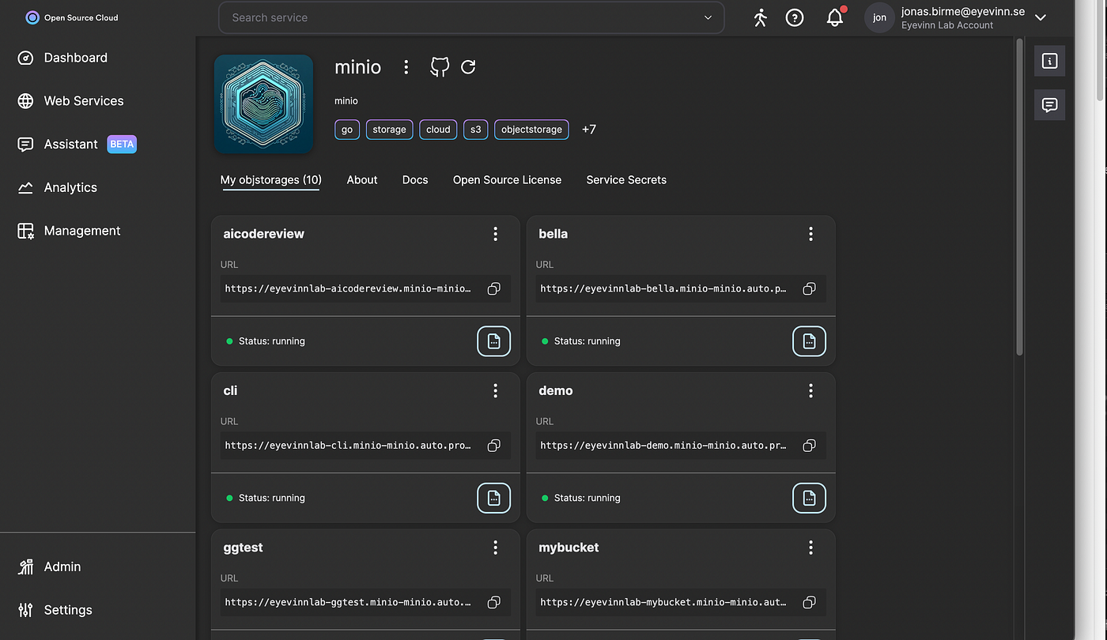Image resolution: width=1107 pixels, height=640 pixels.
Task: Open the Assistant BETA section
Action: pyautogui.click(x=77, y=144)
